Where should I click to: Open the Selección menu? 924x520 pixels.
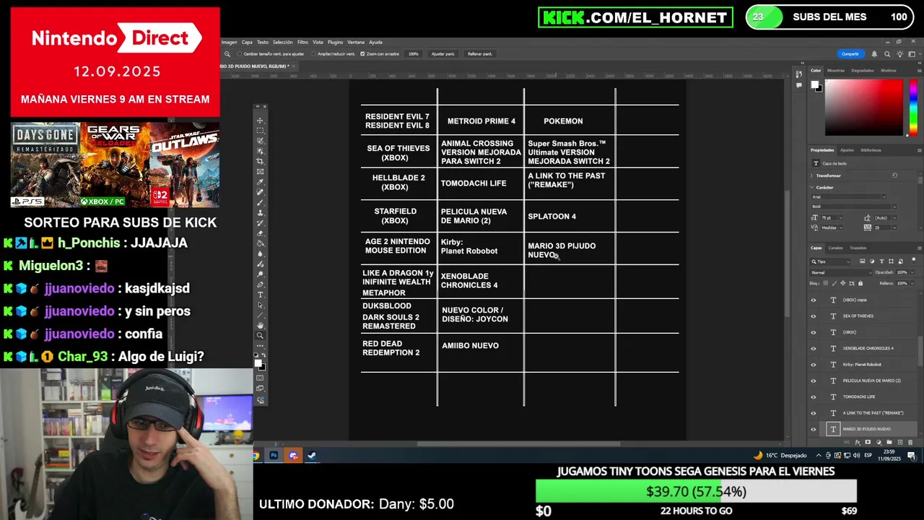point(282,42)
